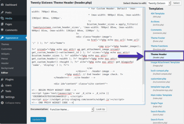The image size is (184, 124).
Task: Open the Tools menu label
Action: point(8,91)
